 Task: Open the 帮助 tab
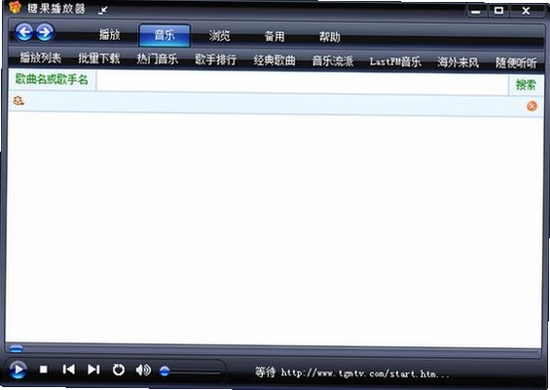pos(329,37)
